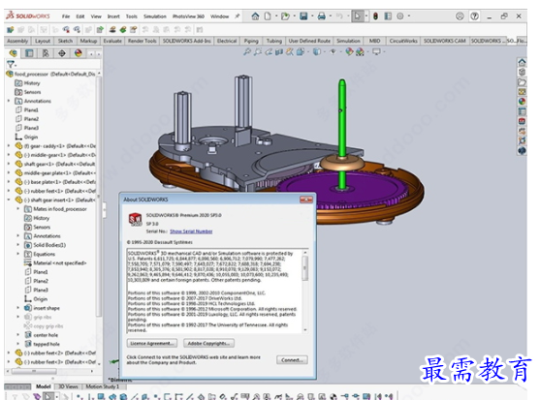Open Appearances color ball in task pane
Viewport: 540px width, 400px height.
pyautogui.click(x=523, y=101)
